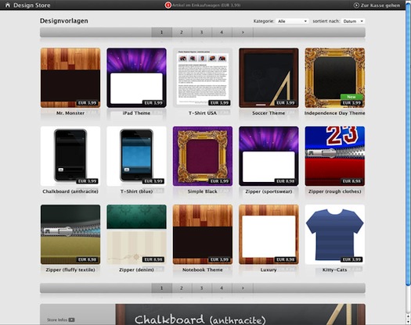Select page 1 in top pagination
This screenshot has height=325, width=411.
coord(162,32)
